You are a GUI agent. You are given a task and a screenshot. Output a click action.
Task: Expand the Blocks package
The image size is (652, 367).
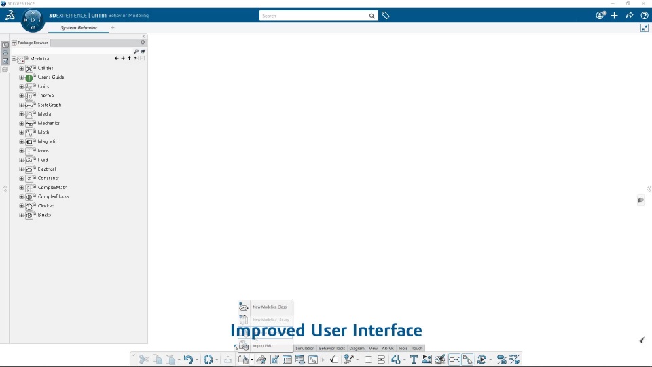22,215
